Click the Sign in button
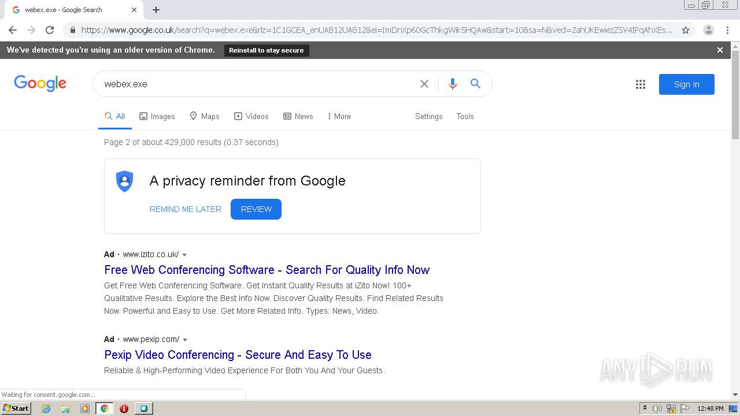The width and height of the screenshot is (740, 416). pyautogui.click(x=687, y=84)
